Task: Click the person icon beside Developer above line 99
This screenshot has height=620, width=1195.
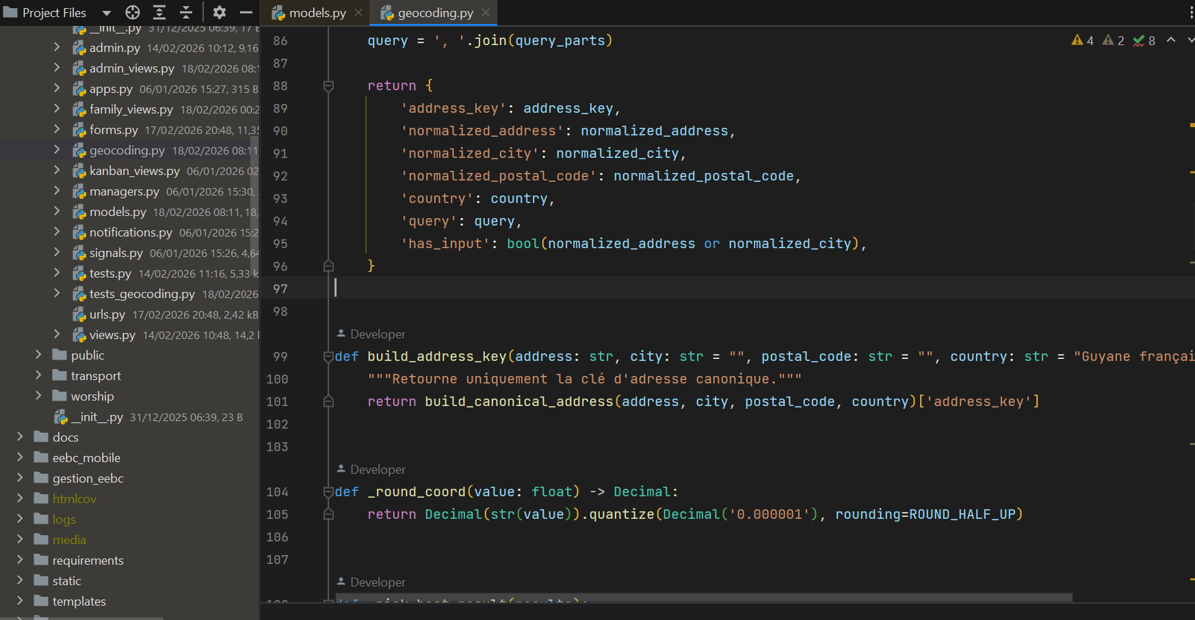Action: [x=341, y=334]
